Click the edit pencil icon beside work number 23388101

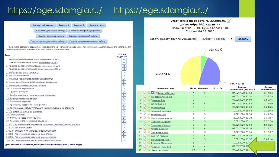point(229,21)
